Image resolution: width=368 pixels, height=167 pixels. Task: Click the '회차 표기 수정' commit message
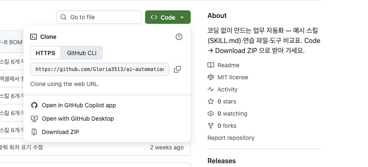(x=26, y=147)
